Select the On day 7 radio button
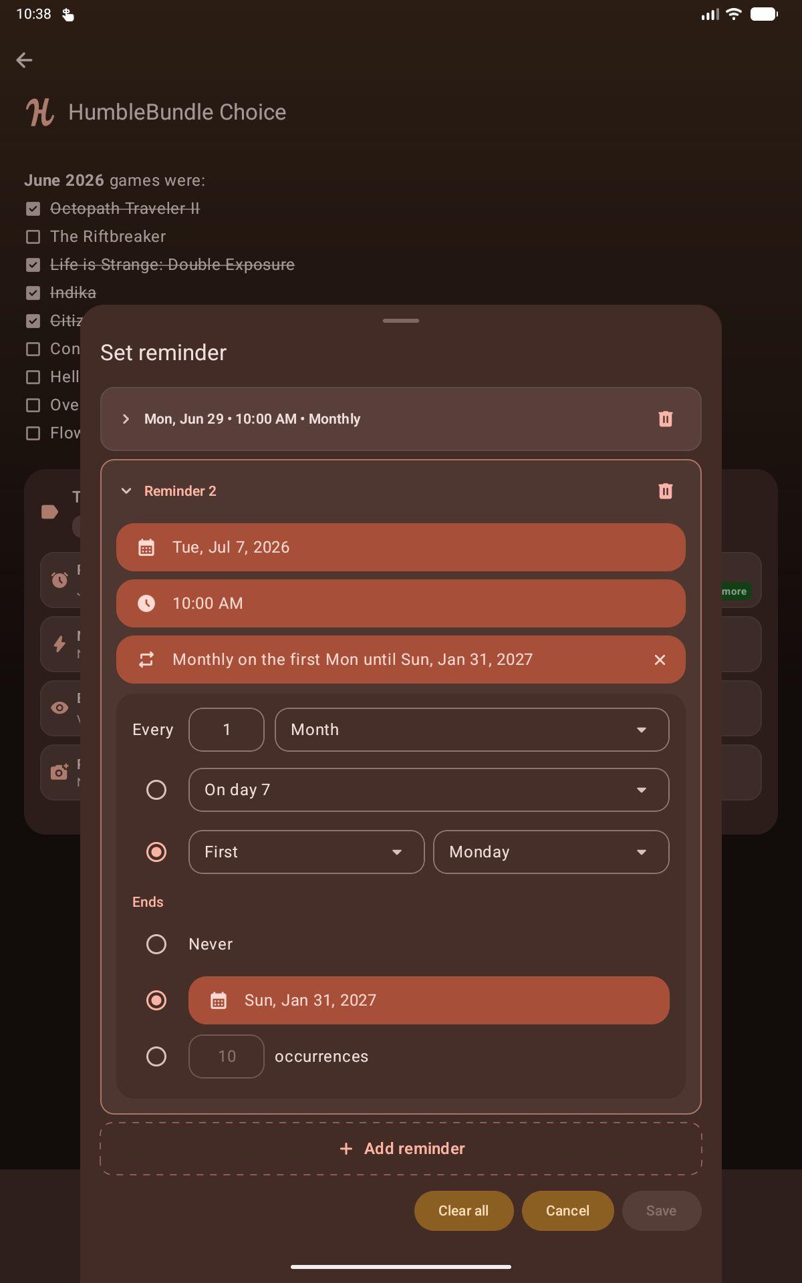Screen dimensions: 802x1283 [156, 790]
